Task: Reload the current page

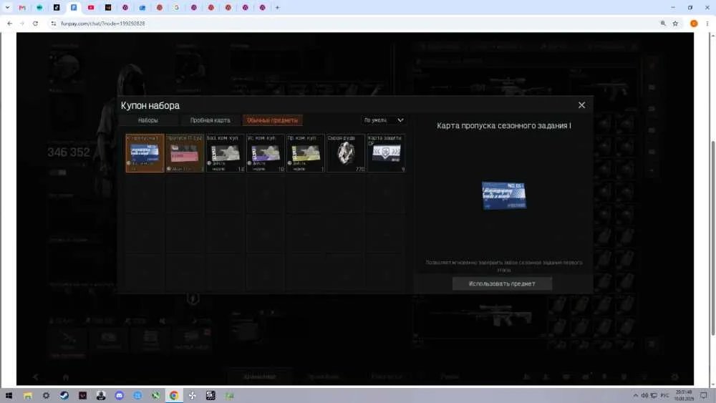Action: click(35, 24)
